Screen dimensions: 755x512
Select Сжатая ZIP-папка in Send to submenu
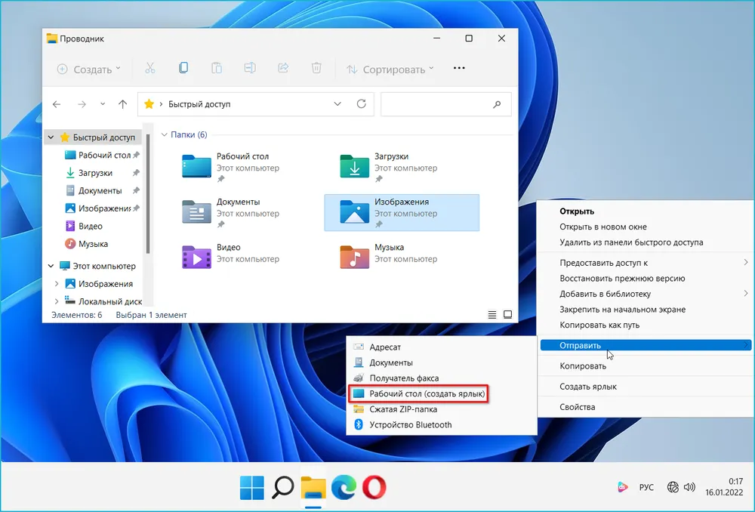[x=401, y=409]
